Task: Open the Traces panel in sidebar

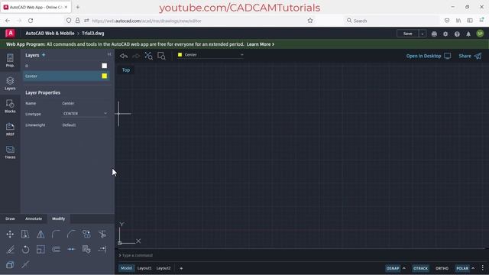Action: click(10, 153)
